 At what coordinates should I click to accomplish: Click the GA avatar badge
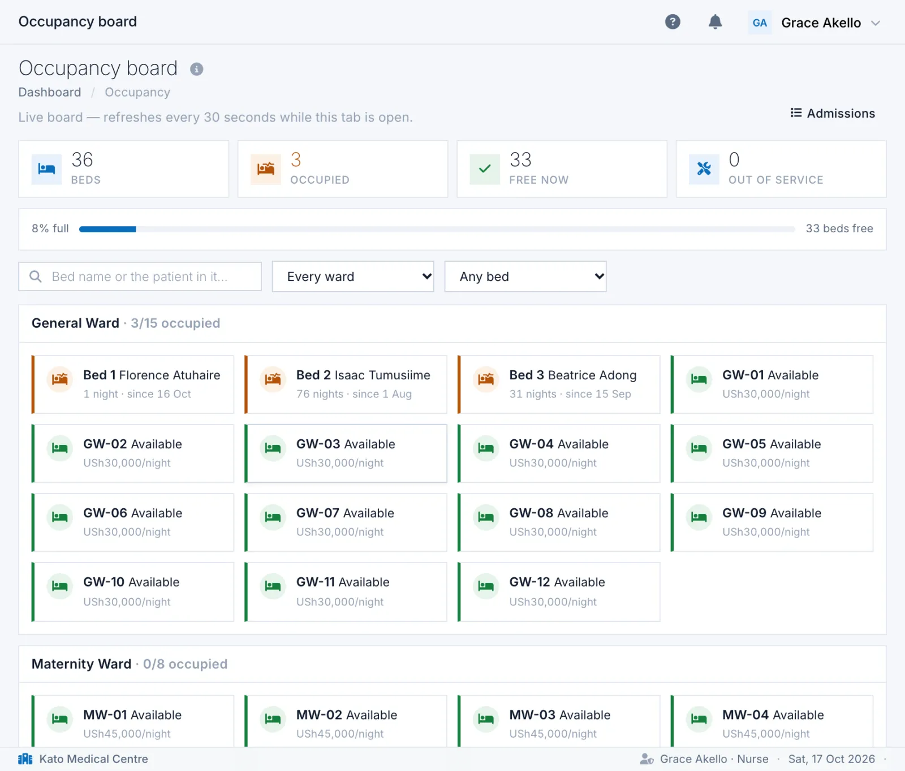760,23
